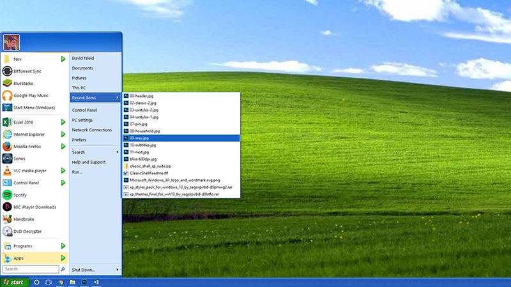The height and width of the screenshot is (287, 511).
Task: Open the VLC media player icon
Action: 8,170
